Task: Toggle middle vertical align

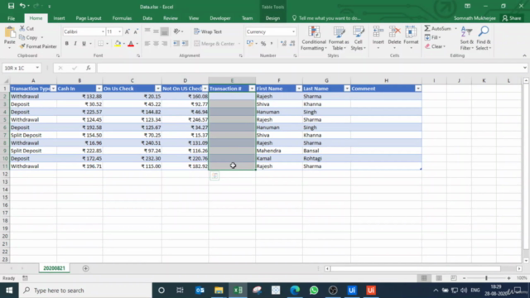Action: click(156, 31)
